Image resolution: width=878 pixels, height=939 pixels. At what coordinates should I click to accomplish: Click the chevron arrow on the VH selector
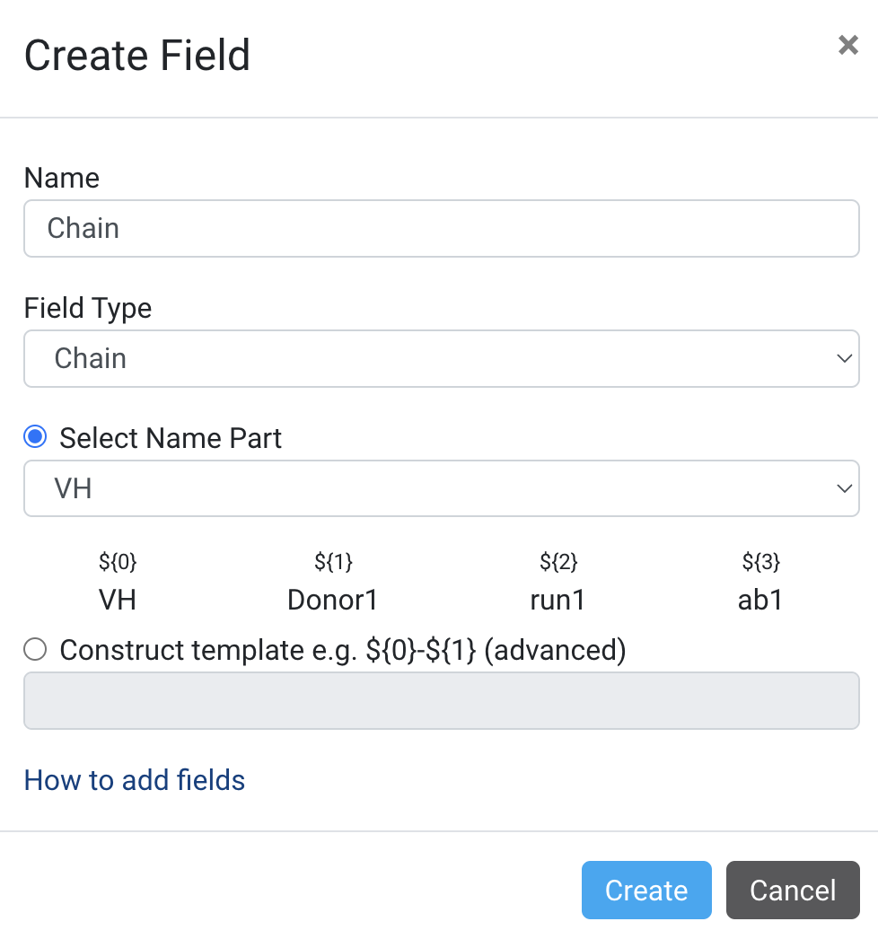pyautogui.click(x=845, y=488)
